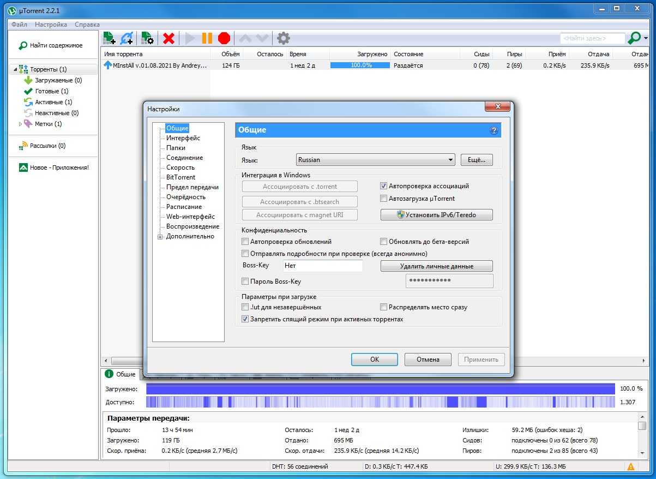This screenshot has width=656, height=479.
Task: Click the red X Remove torrent icon
Action: tap(169, 38)
